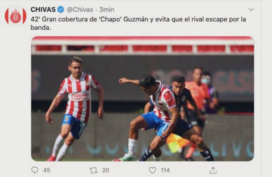View the 114 likes count
This screenshot has height=177, width=272.
coord(165,170)
